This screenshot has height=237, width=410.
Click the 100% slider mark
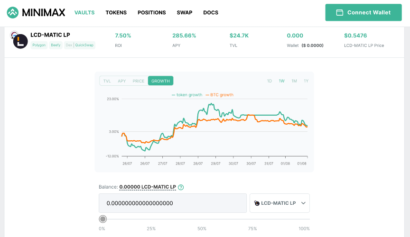[304, 228]
